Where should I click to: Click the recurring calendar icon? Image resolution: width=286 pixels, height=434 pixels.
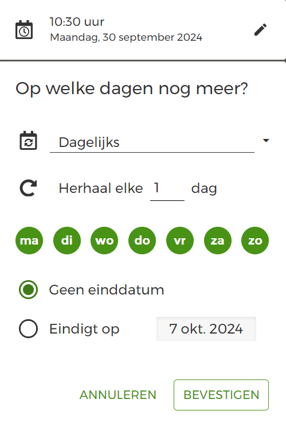pyautogui.click(x=28, y=140)
